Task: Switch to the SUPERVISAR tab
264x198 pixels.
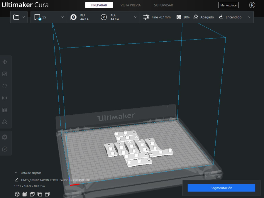Action: pyautogui.click(x=163, y=5)
